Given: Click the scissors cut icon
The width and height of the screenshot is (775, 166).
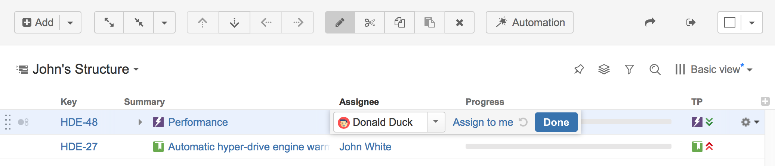Looking at the screenshot, I should tap(370, 22).
